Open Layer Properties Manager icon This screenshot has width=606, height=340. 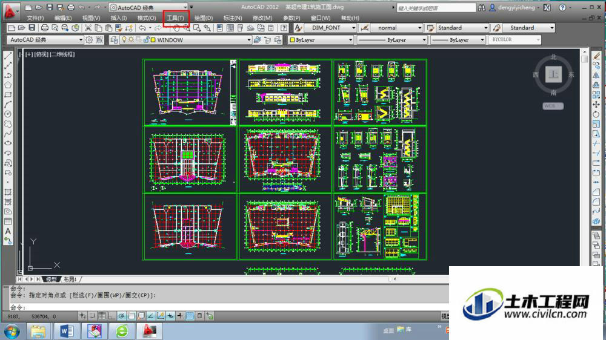pyautogui.click(x=114, y=40)
